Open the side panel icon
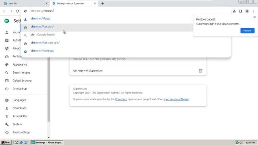This screenshot has width=258, height=145. [x=241, y=11]
